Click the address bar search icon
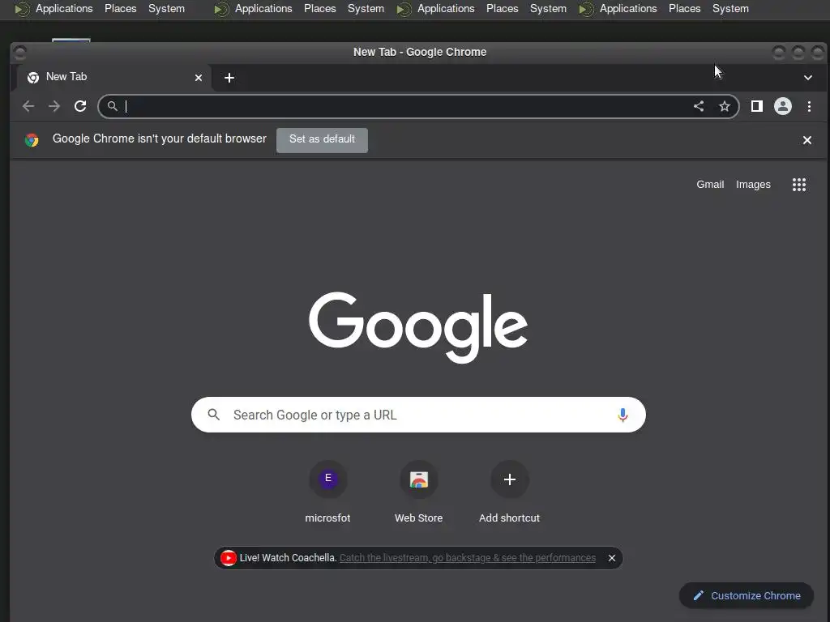 coord(112,106)
